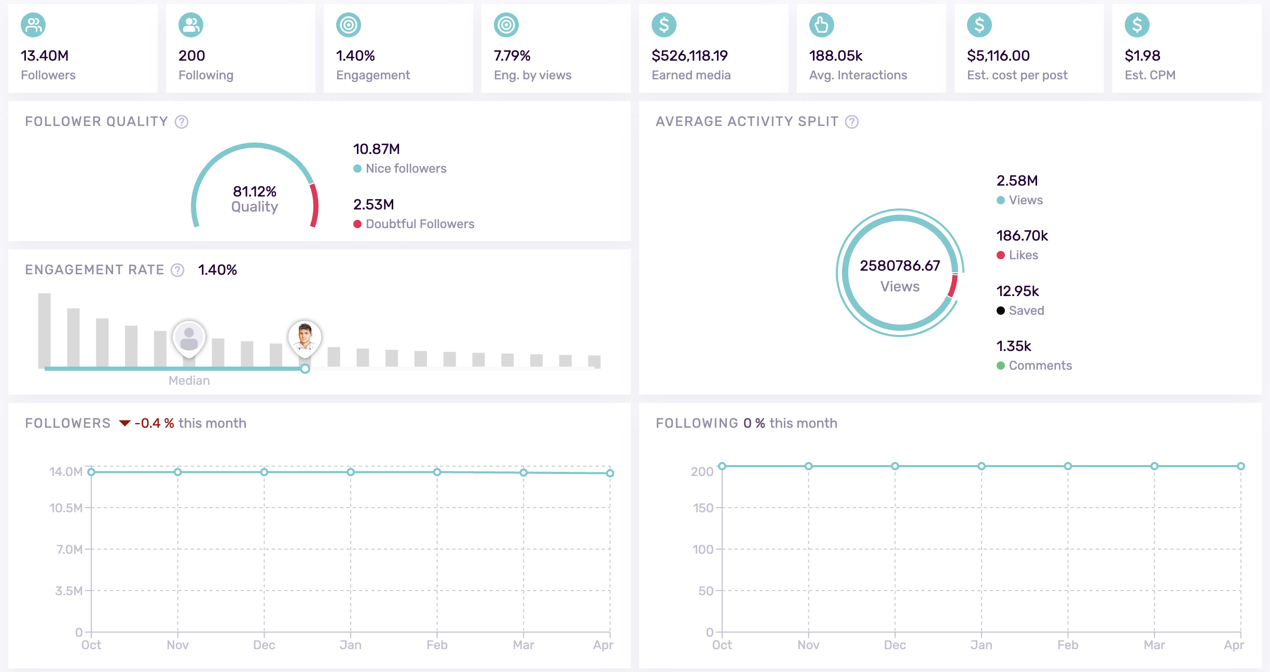Click the influencer avatar on the engagement chart
The height and width of the screenshot is (672, 1270).
[x=305, y=337]
